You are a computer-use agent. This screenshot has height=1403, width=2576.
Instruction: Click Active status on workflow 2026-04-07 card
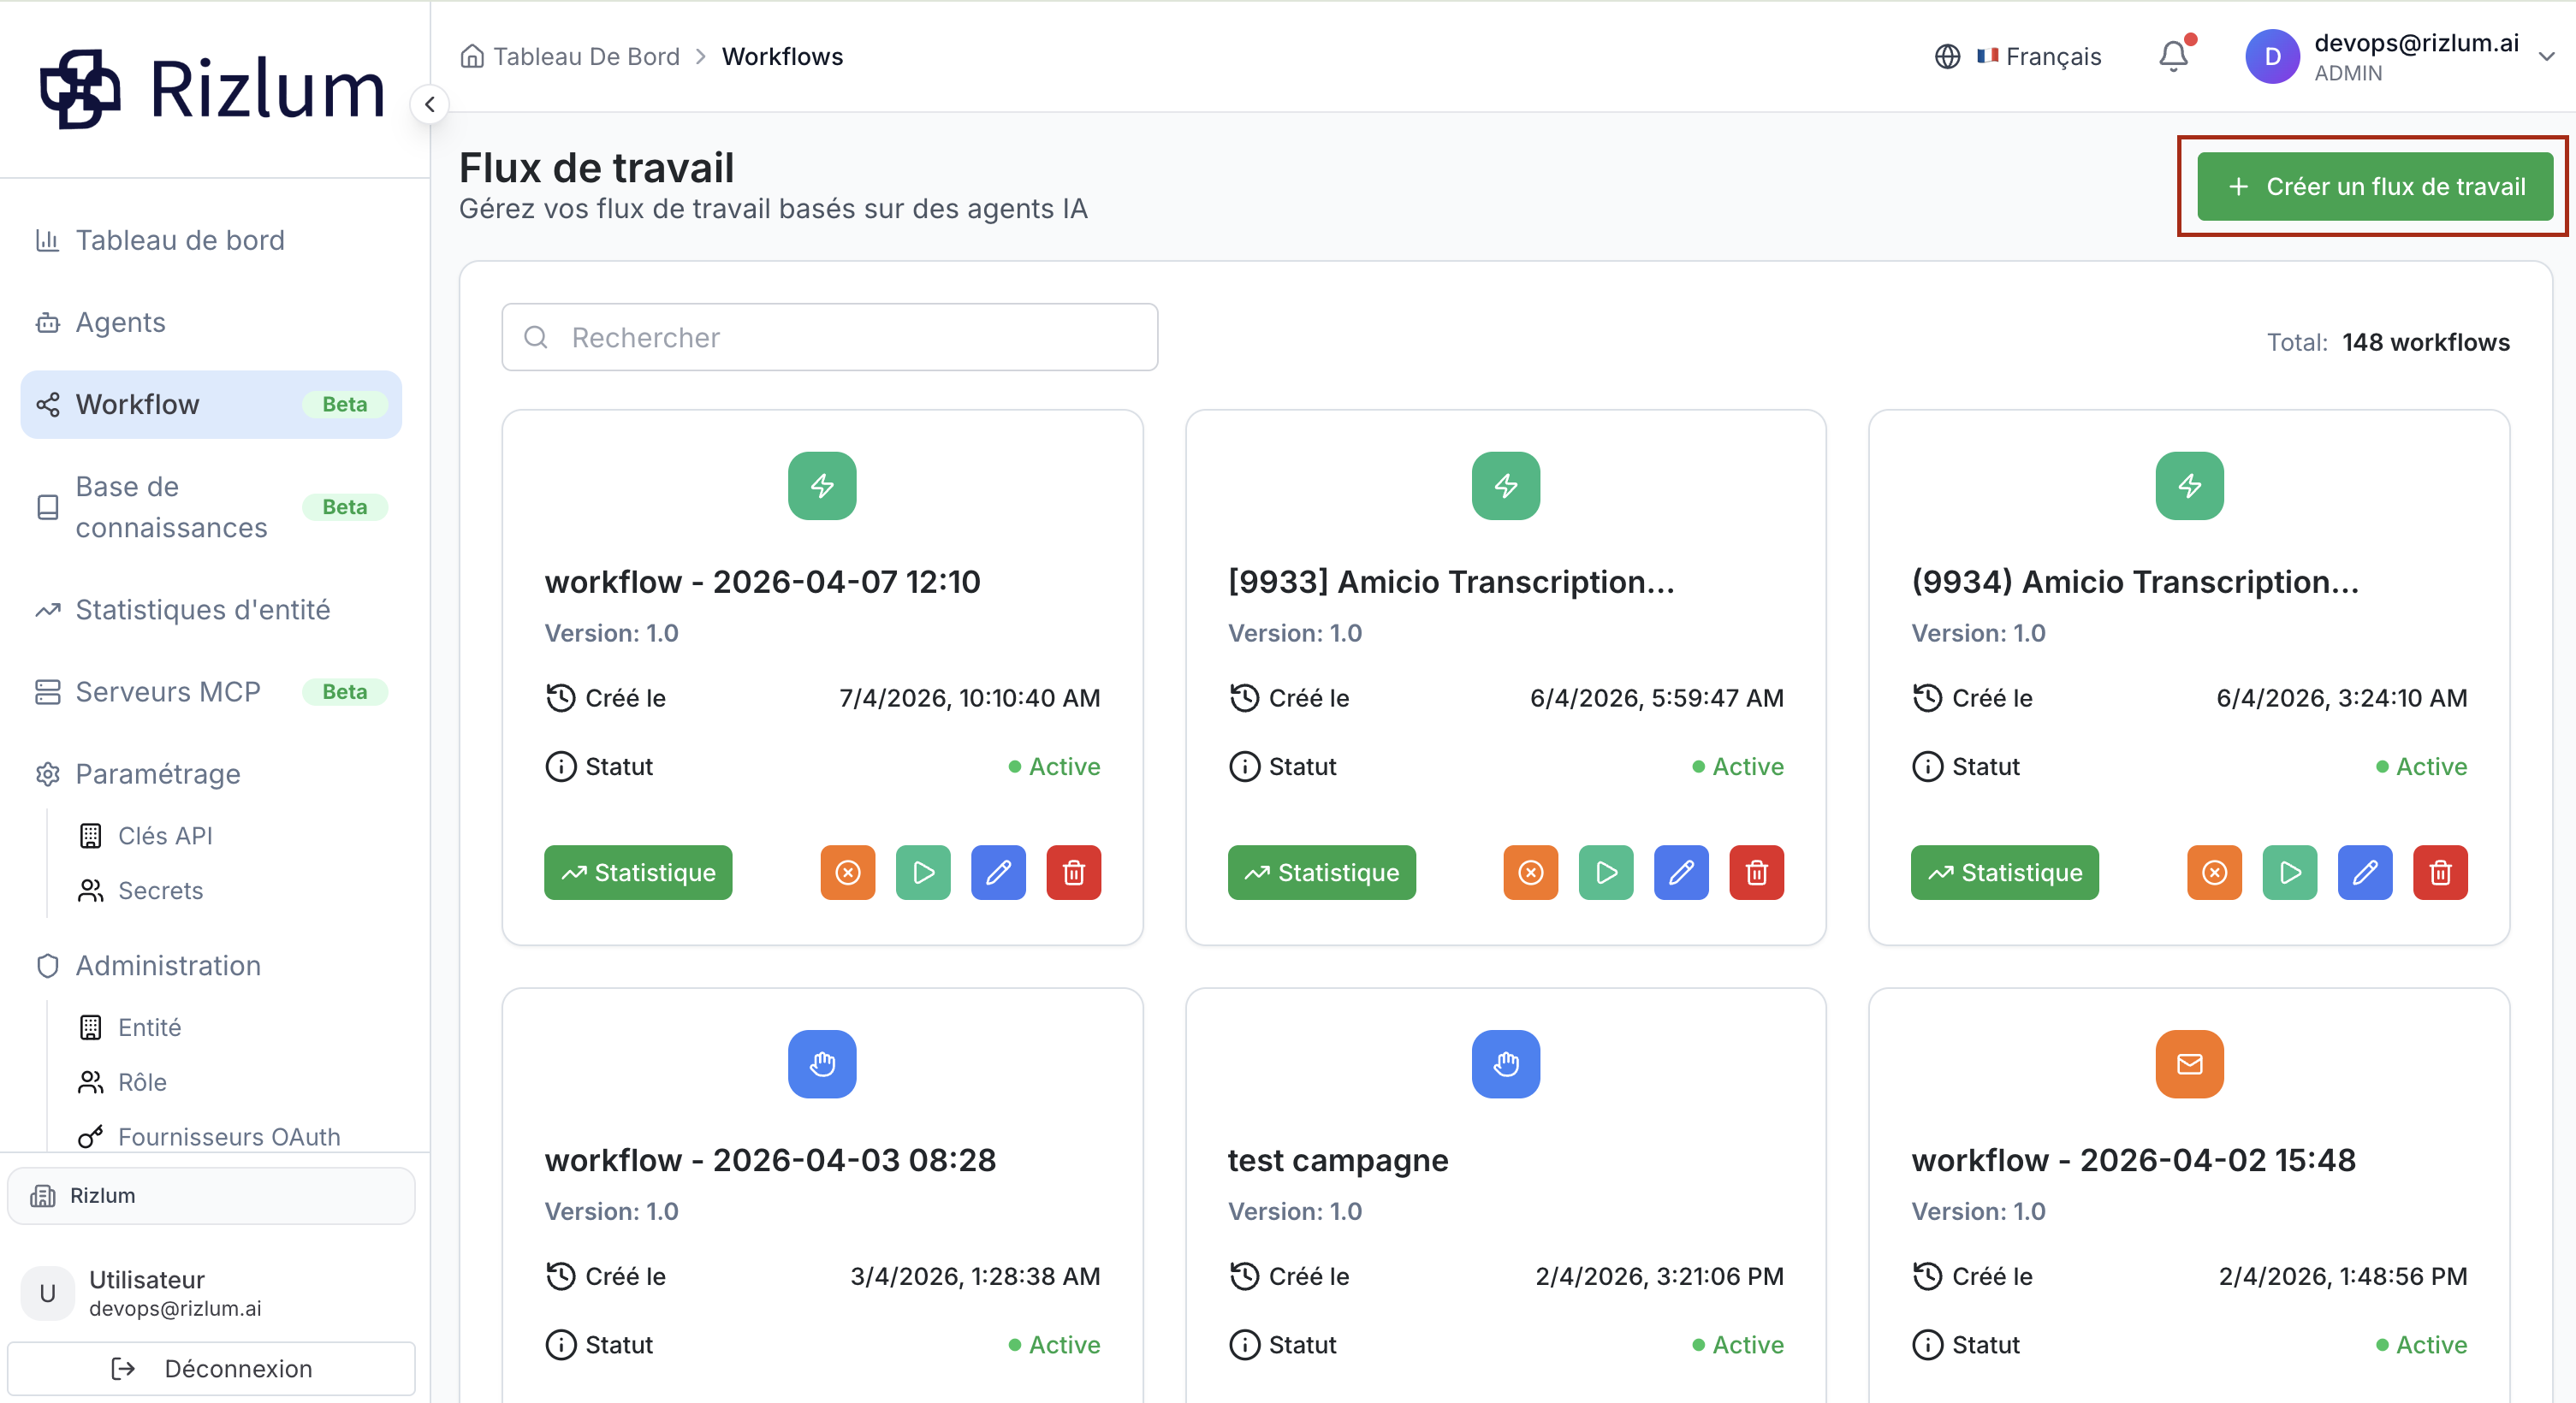coord(1055,767)
